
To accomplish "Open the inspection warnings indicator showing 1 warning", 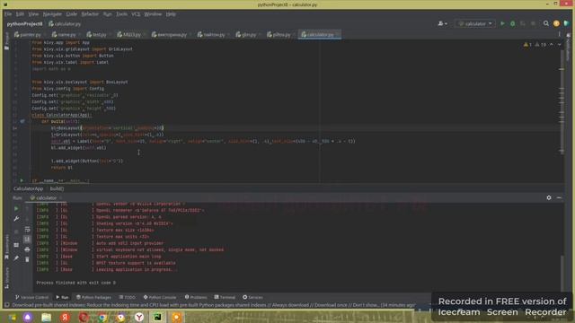I will pyautogui.click(x=527, y=45).
